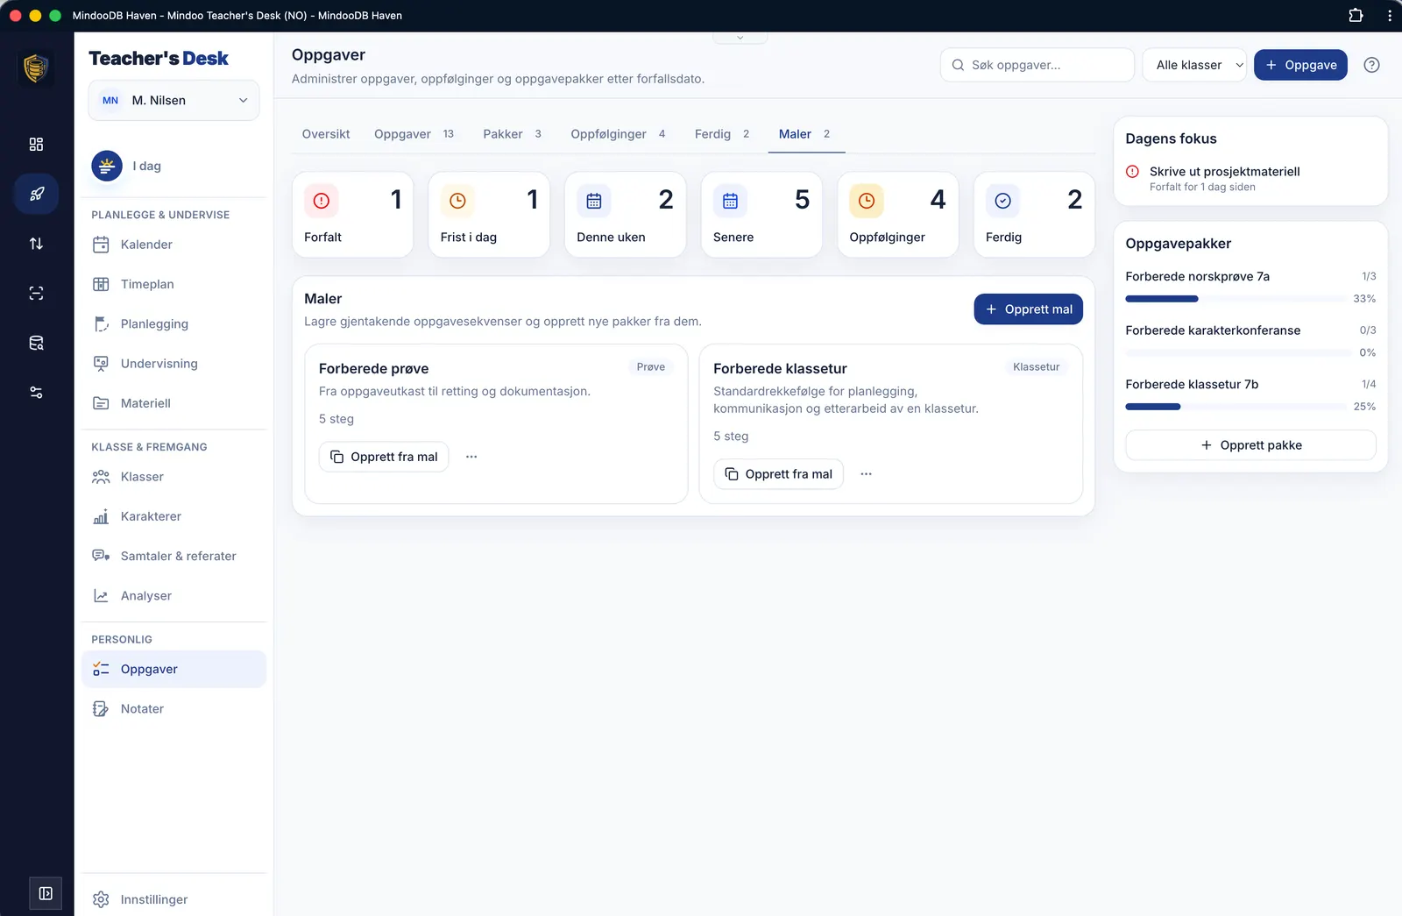Click the help question mark icon
Image resolution: width=1402 pixels, height=916 pixels.
point(1371,65)
